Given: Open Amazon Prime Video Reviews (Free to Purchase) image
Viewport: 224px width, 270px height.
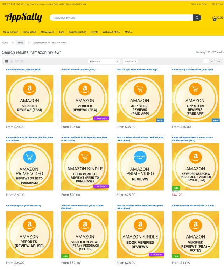Looking at the screenshot, I should coord(29,166).
